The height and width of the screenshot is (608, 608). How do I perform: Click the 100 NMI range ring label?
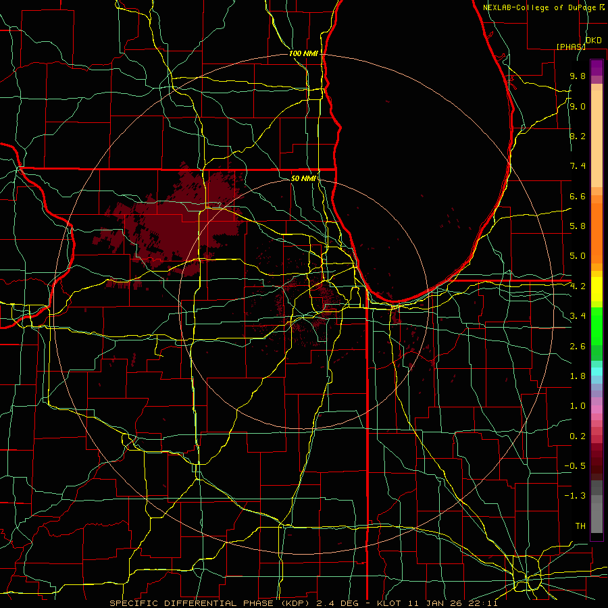[303, 53]
